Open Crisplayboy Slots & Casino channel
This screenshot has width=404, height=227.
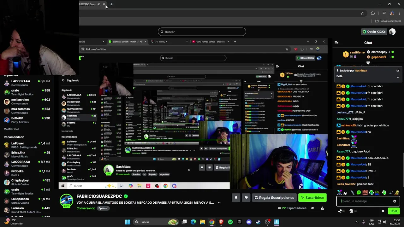27,182
